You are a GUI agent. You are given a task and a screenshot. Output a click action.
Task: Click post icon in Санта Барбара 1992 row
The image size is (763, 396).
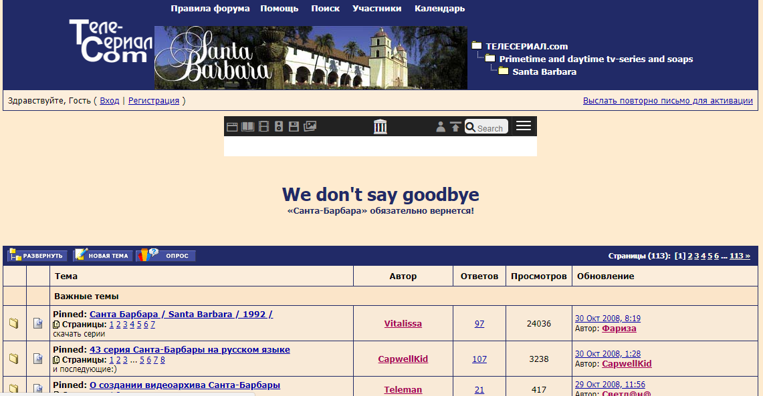coord(38,323)
